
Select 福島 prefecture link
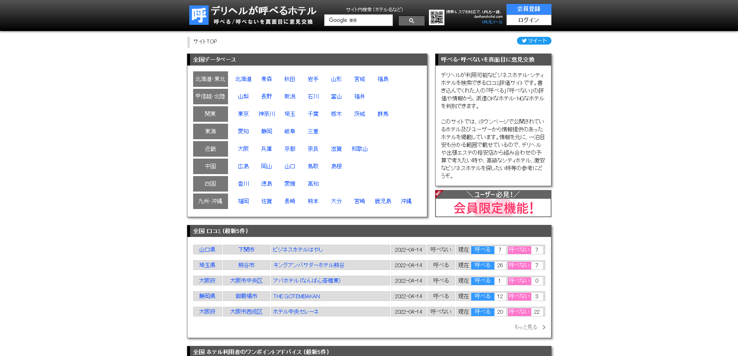pyautogui.click(x=383, y=79)
